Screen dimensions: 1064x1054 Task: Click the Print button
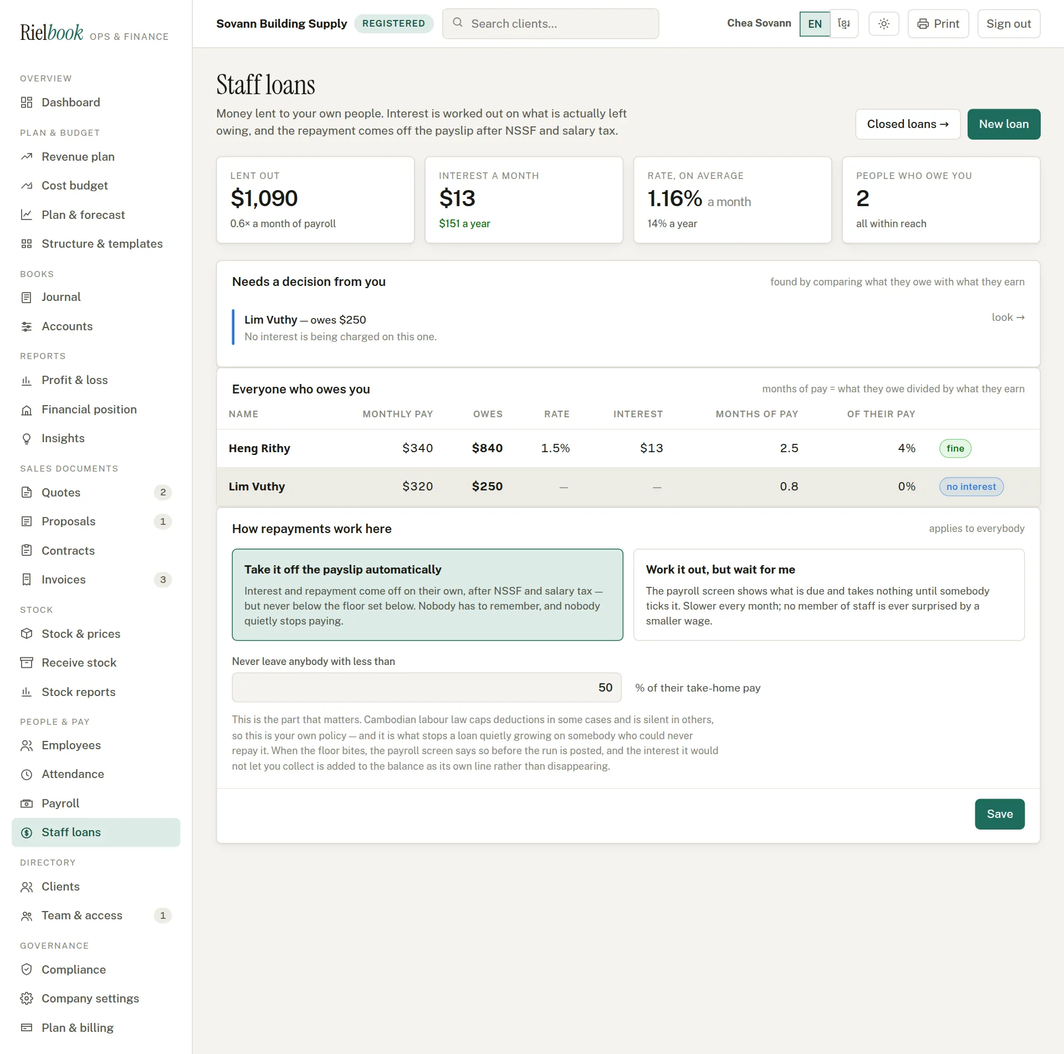tap(938, 24)
